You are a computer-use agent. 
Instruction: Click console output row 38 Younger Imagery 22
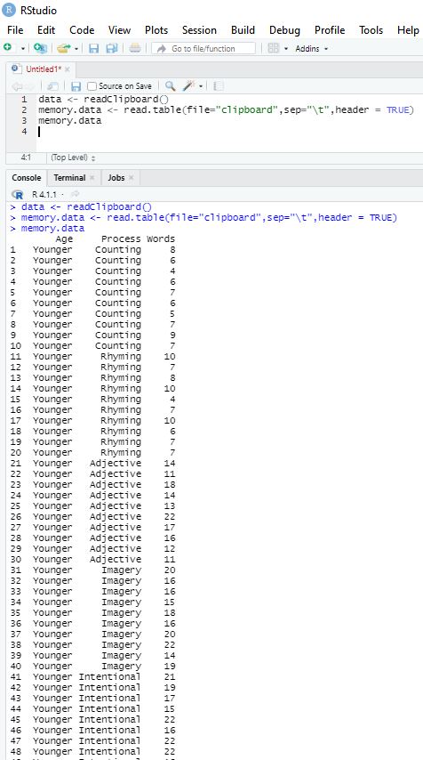tap(93, 644)
